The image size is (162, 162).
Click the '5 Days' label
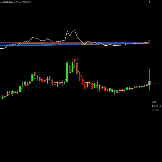click(157, 110)
